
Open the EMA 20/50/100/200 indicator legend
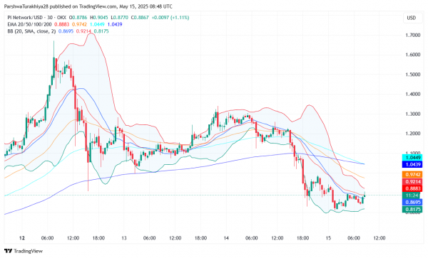pyautogui.click(x=29, y=24)
